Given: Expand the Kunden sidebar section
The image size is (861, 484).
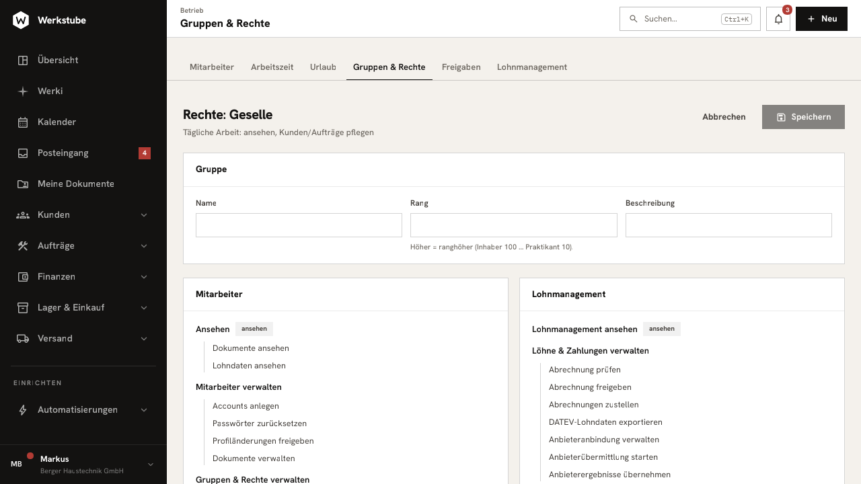Looking at the screenshot, I should click(144, 215).
